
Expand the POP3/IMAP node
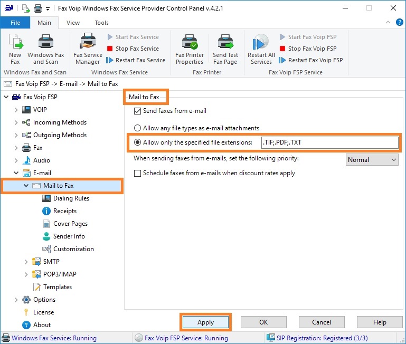26,274
